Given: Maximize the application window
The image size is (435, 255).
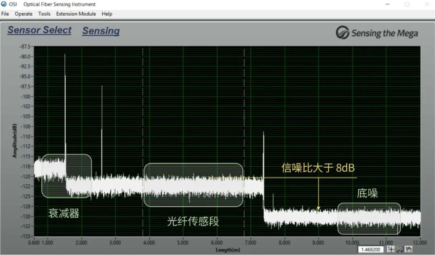Looking at the screenshot, I should pyautogui.click(x=407, y=4).
